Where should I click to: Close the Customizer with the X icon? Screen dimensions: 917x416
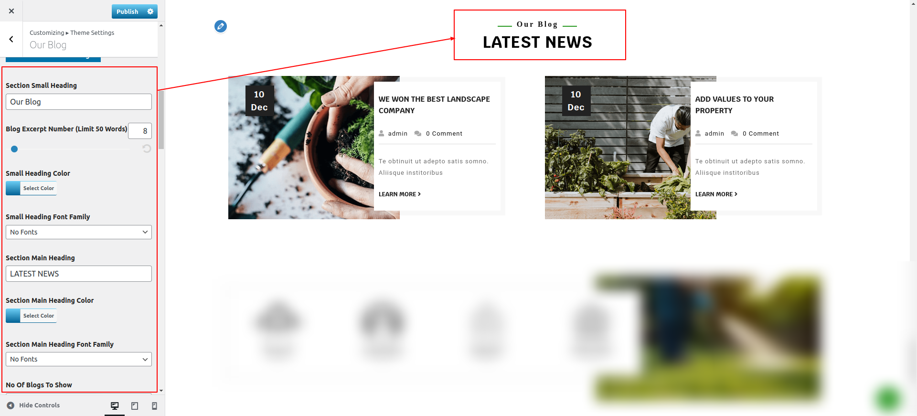(x=11, y=11)
